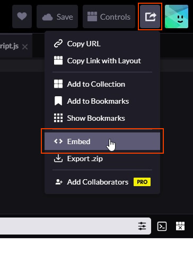Viewport: 193px width, 259px height.
Task: Choose Copy Link with Layout
Action: (102, 61)
